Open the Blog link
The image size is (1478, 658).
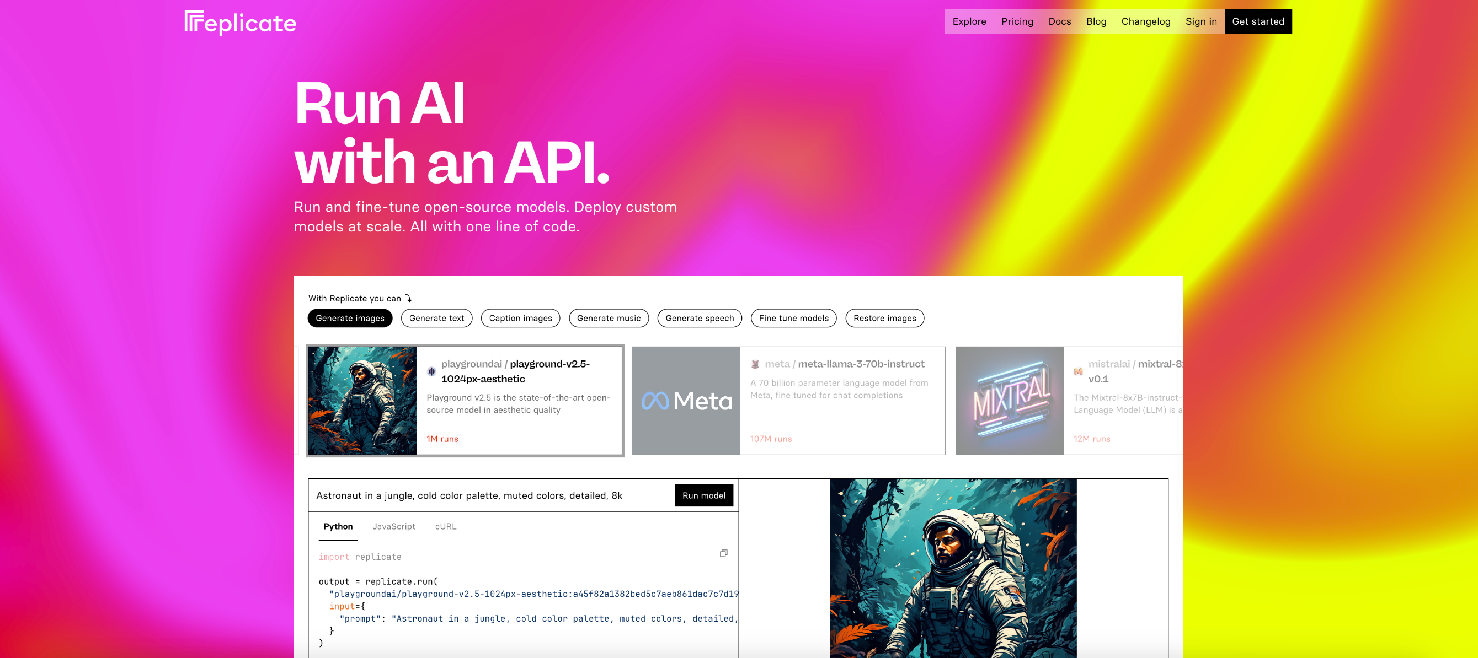[1096, 21]
